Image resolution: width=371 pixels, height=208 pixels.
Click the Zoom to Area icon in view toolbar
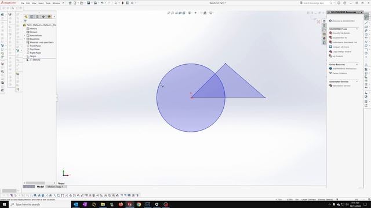click(x=173, y=13)
